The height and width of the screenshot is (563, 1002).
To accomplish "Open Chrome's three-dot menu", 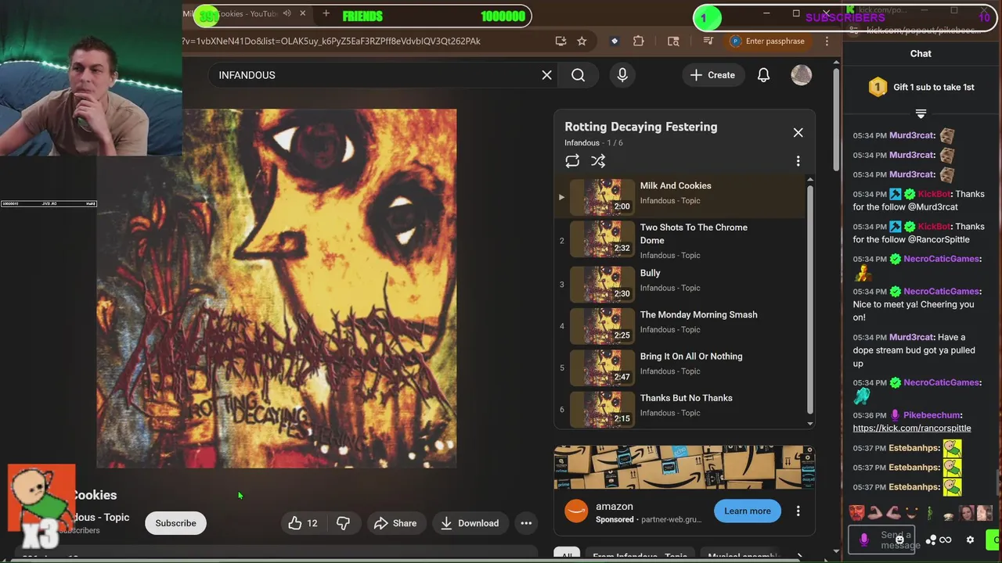I will pyautogui.click(x=827, y=41).
